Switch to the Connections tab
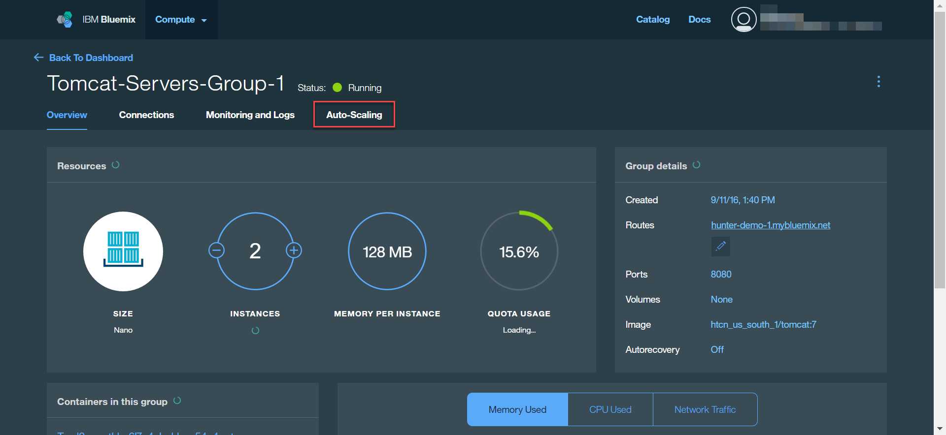 [146, 115]
